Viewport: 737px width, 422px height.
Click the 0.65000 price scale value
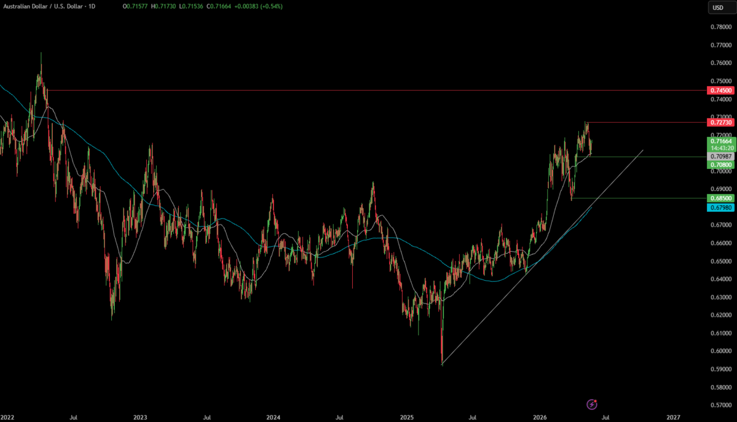click(721, 261)
